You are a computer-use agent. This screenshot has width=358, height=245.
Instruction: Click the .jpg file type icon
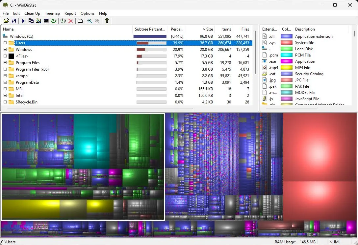(x=265, y=80)
